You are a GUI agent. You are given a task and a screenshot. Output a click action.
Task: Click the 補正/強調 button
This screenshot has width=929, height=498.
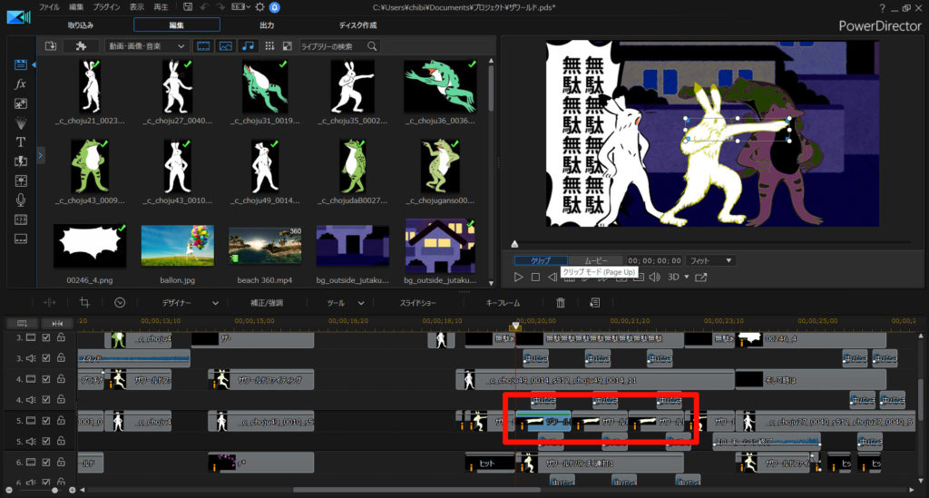[267, 303]
